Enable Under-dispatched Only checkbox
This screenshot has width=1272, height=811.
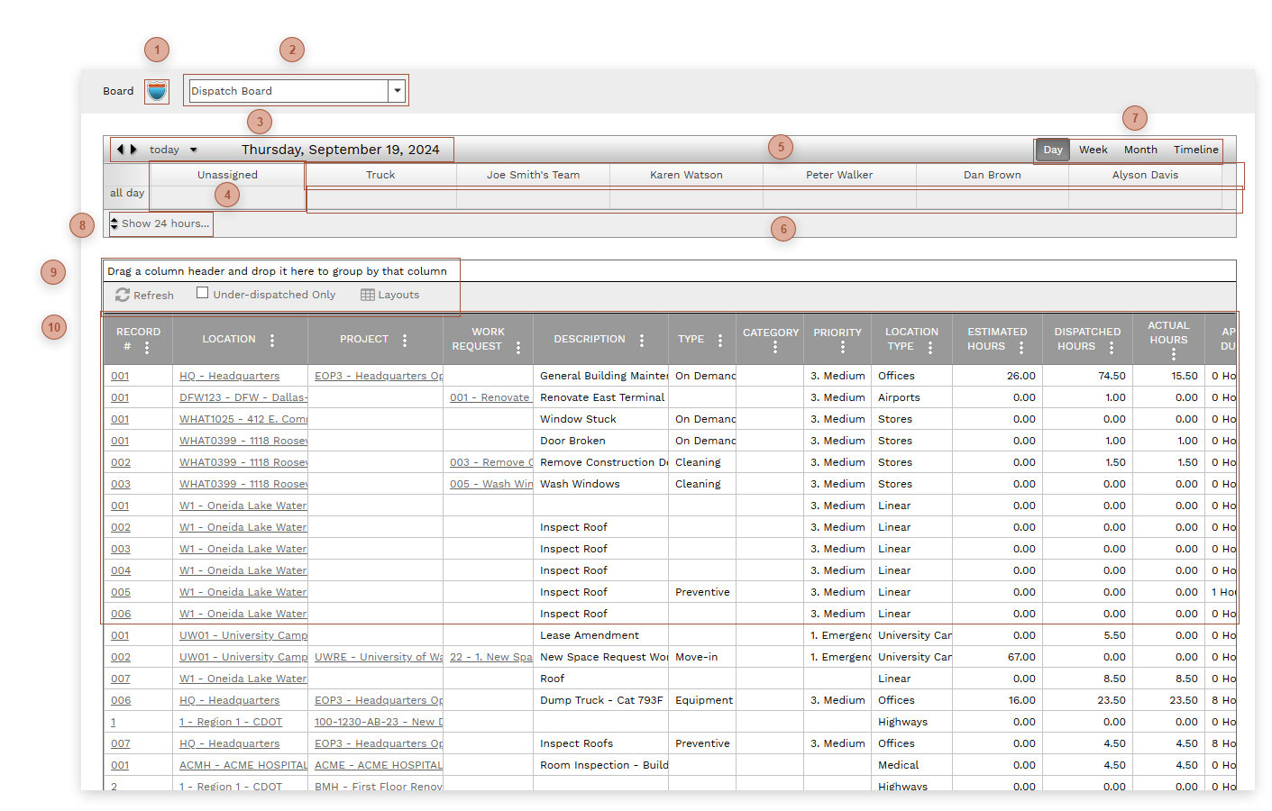[x=203, y=293]
